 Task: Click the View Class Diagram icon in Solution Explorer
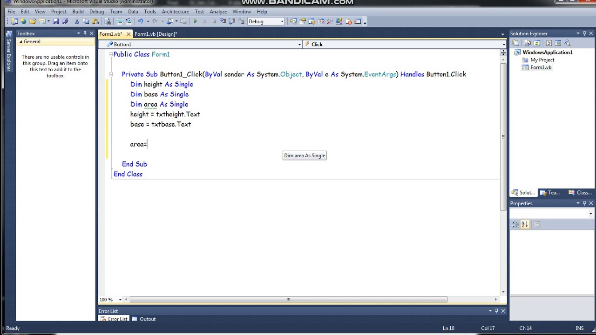567,43
